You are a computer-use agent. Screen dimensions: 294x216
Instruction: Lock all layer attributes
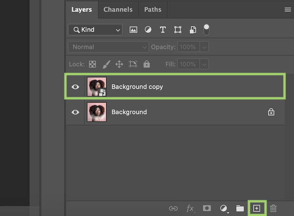147,64
